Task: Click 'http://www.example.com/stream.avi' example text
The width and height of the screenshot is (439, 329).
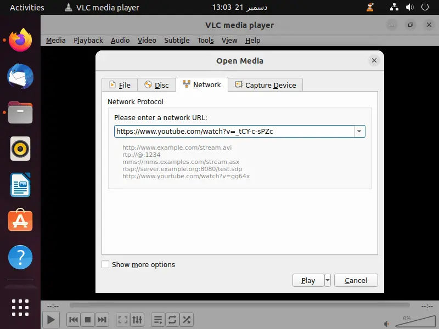Action: pyautogui.click(x=177, y=148)
